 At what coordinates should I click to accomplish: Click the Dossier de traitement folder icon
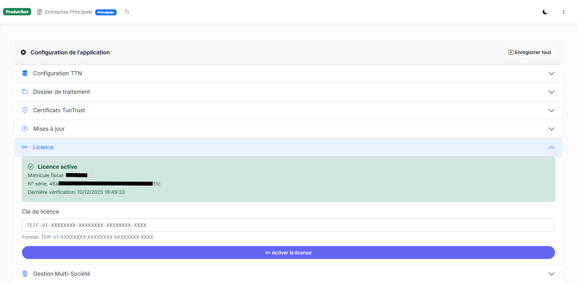(25, 92)
